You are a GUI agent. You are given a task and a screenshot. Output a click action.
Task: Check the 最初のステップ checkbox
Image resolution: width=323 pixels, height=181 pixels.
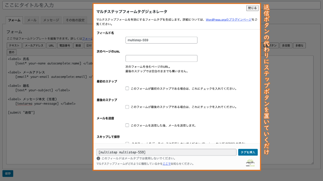click(127, 88)
